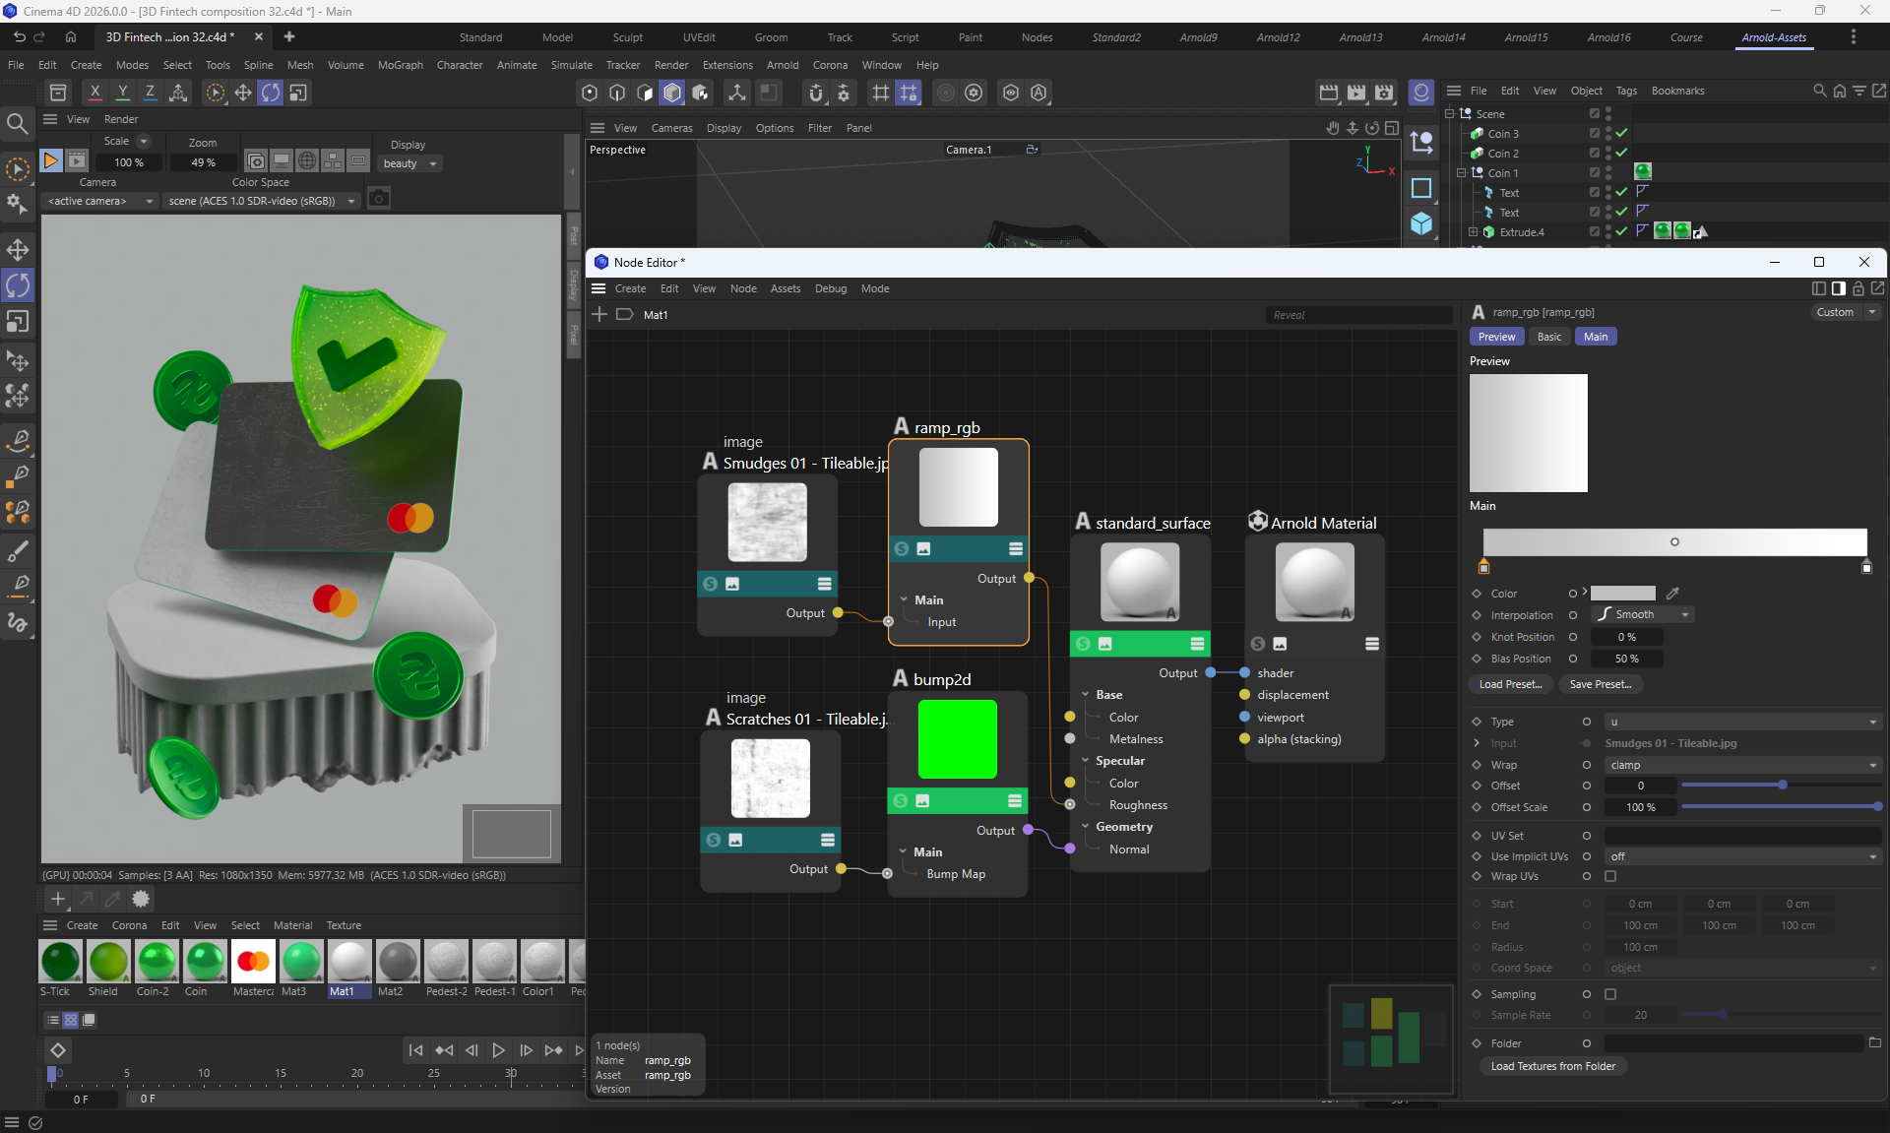Click the timeline Play button
The image size is (1890, 1133).
click(498, 1050)
